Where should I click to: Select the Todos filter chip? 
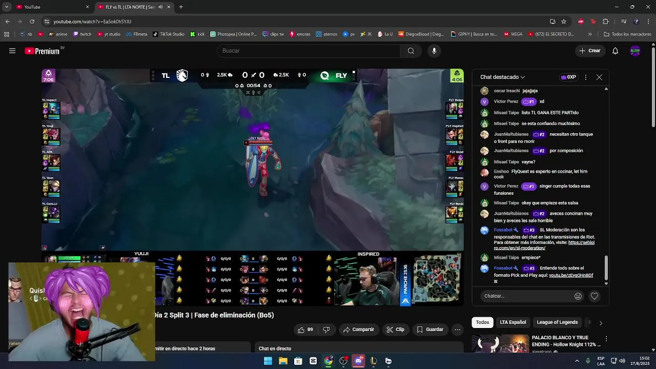482,322
